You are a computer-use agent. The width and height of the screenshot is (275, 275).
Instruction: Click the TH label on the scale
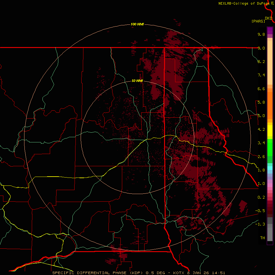click(262, 238)
